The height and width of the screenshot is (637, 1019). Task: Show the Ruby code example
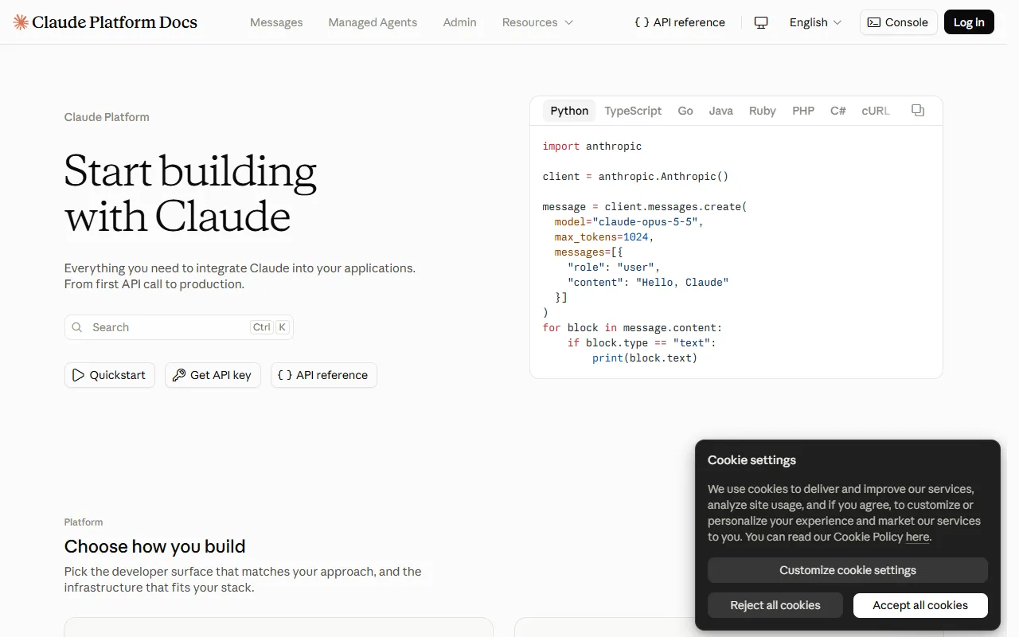pos(762,111)
